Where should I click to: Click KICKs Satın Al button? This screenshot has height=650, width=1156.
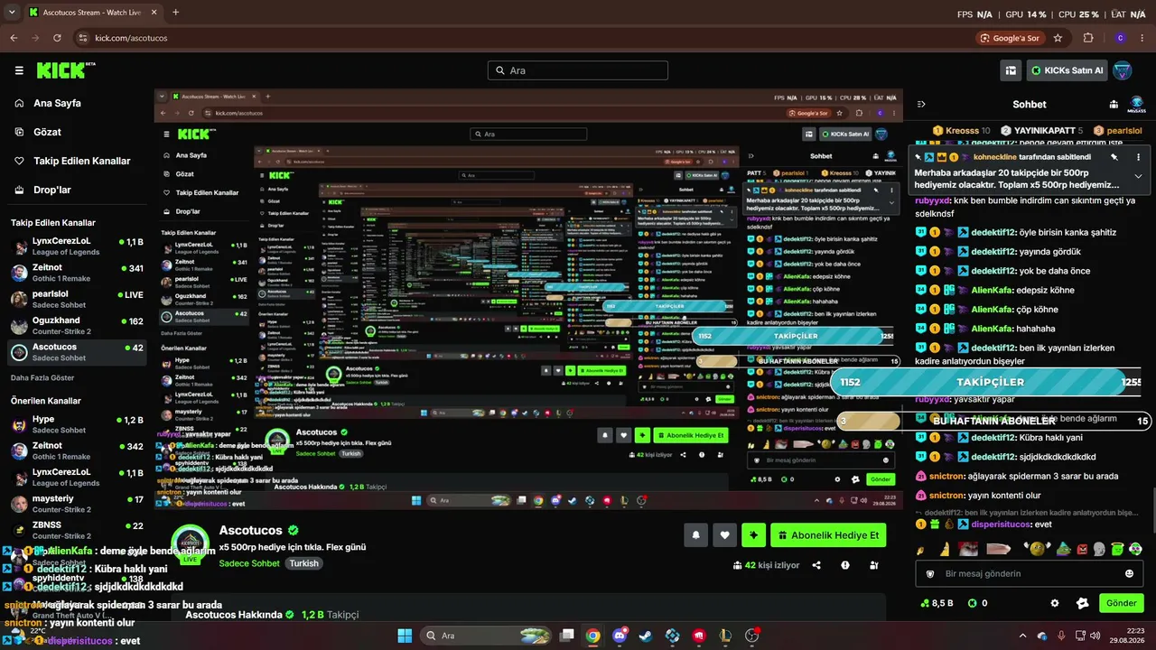coord(1067,70)
